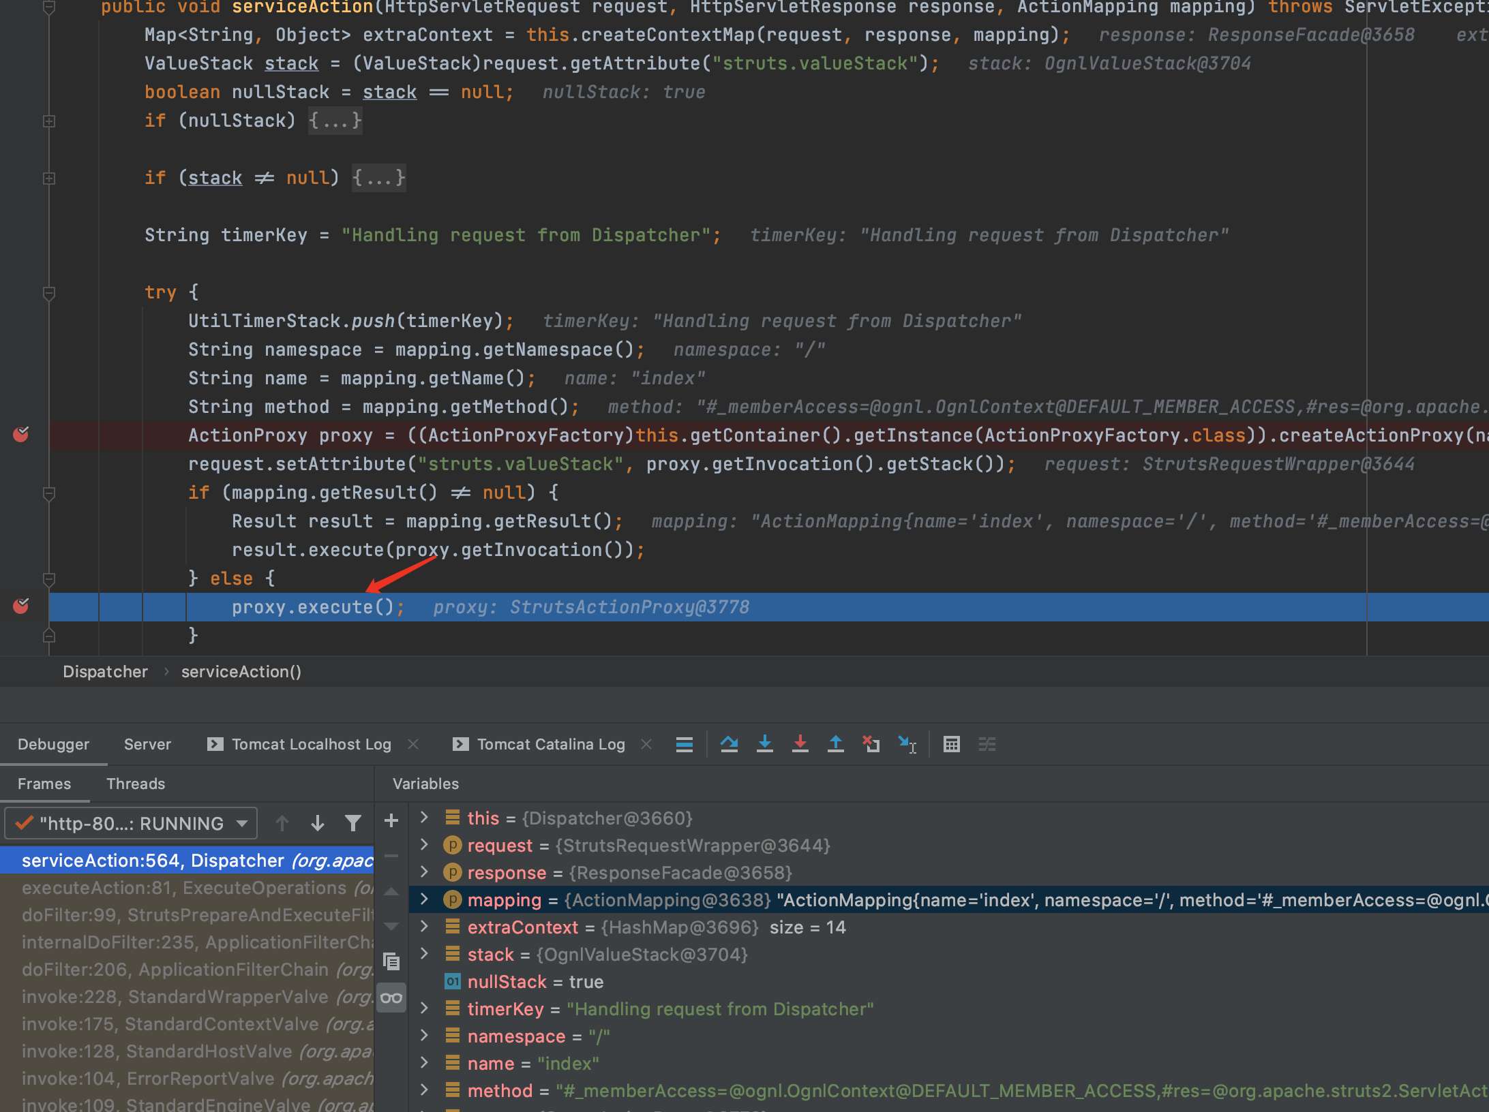Expand the stack variable node
The width and height of the screenshot is (1489, 1112).
pyautogui.click(x=424, y=953)
